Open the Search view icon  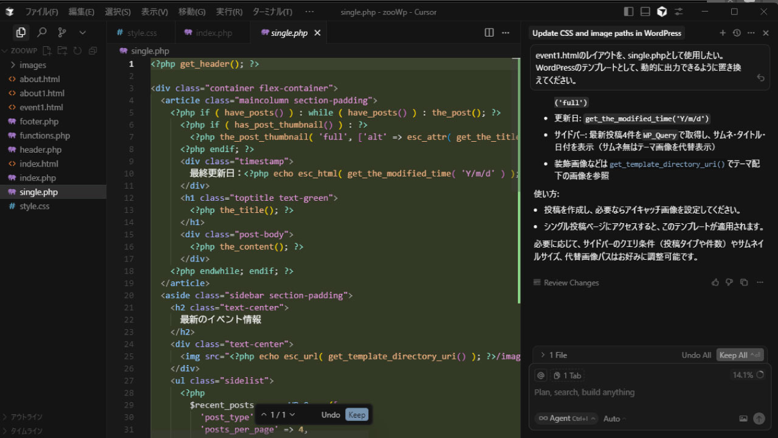click(x=41, y=32)
